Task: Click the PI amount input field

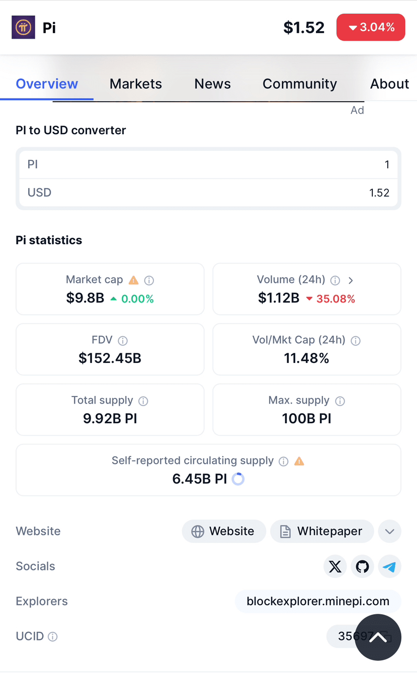Action: pos(208,165)
